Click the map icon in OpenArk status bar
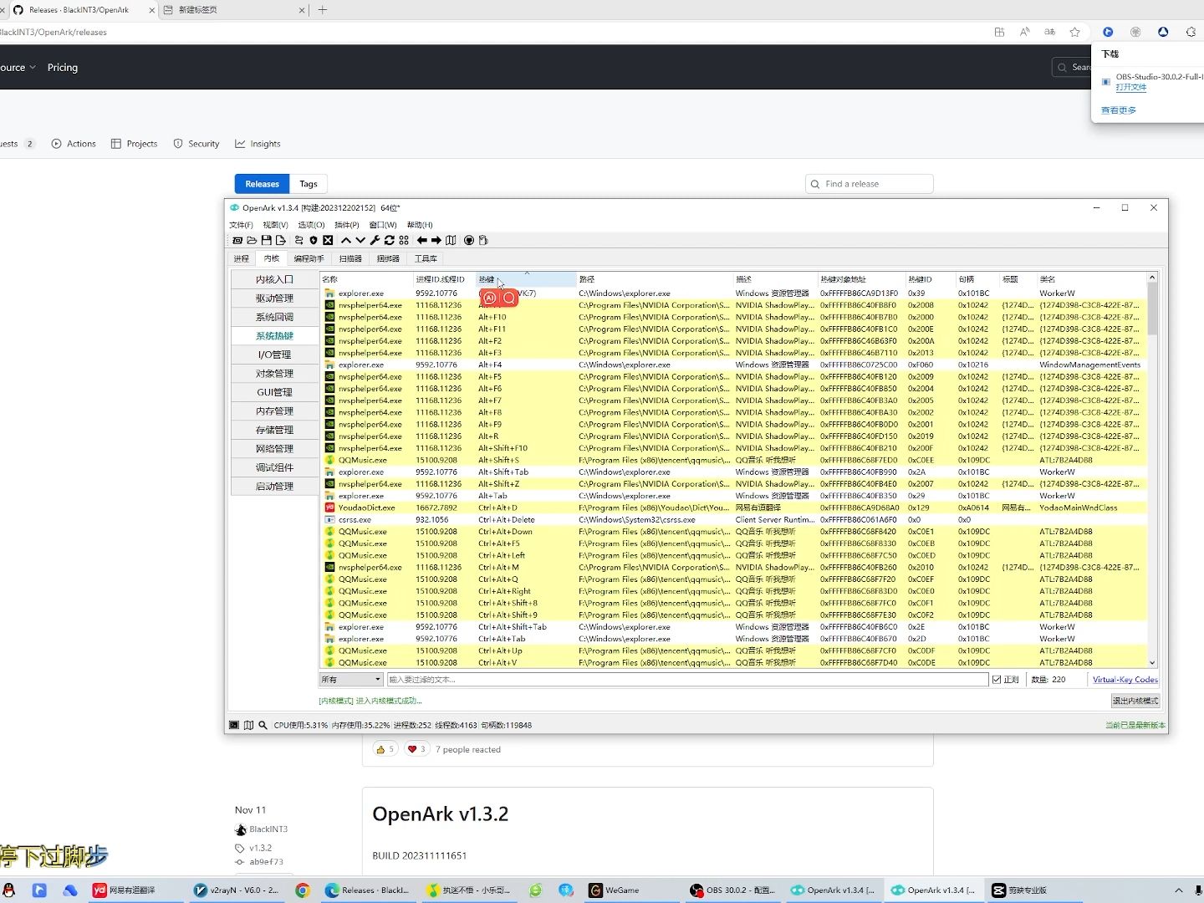 point(248,725)
